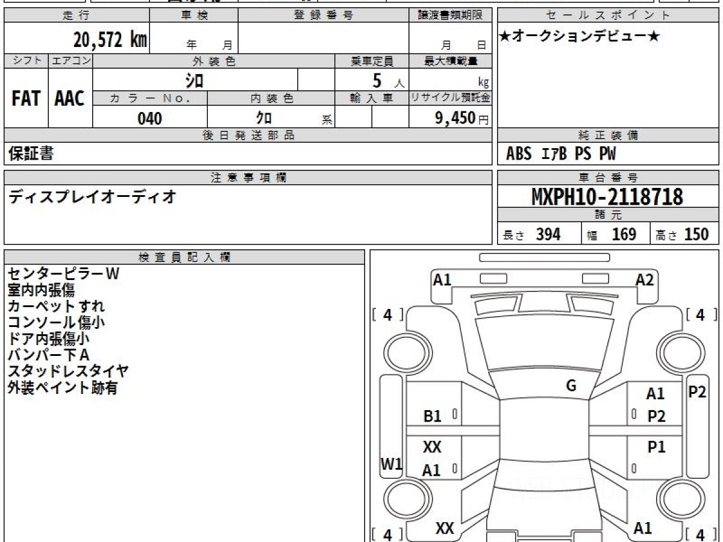Select the seating capacity 5 人

[388, 81]
